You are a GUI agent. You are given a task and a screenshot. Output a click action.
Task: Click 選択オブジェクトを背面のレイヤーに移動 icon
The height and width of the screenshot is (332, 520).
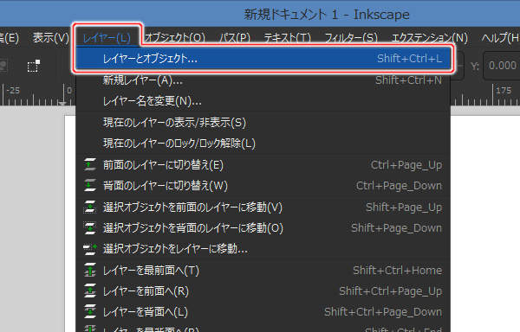90,228
